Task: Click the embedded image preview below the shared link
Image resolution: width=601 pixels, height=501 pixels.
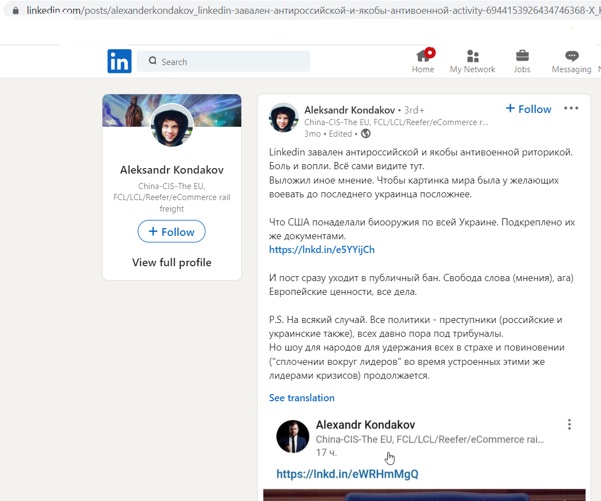Action: click(x=424, y=495)
